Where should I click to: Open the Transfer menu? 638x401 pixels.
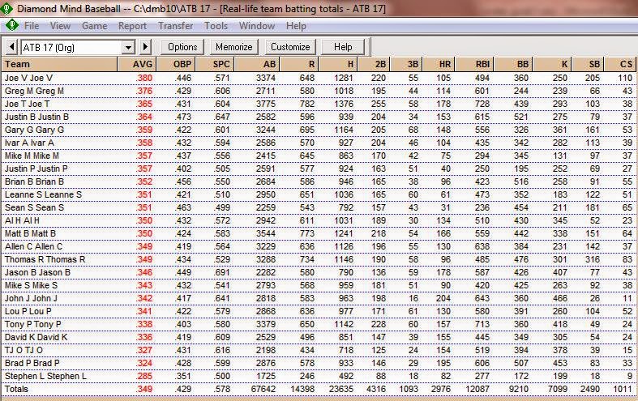point(176,26)
